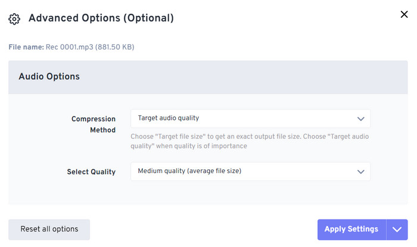The image size is (417, 247).
Task: Click the Rec 0001.mp3 file name
Action: 70,47
